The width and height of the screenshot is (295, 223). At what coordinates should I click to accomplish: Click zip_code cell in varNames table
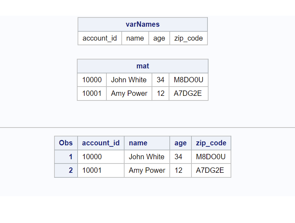point(189,38)
